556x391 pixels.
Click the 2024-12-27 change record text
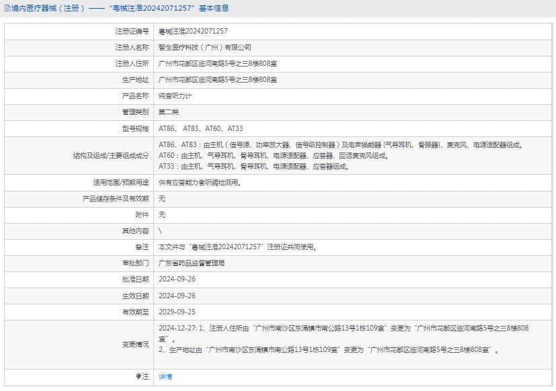click(x=343, y=329)
